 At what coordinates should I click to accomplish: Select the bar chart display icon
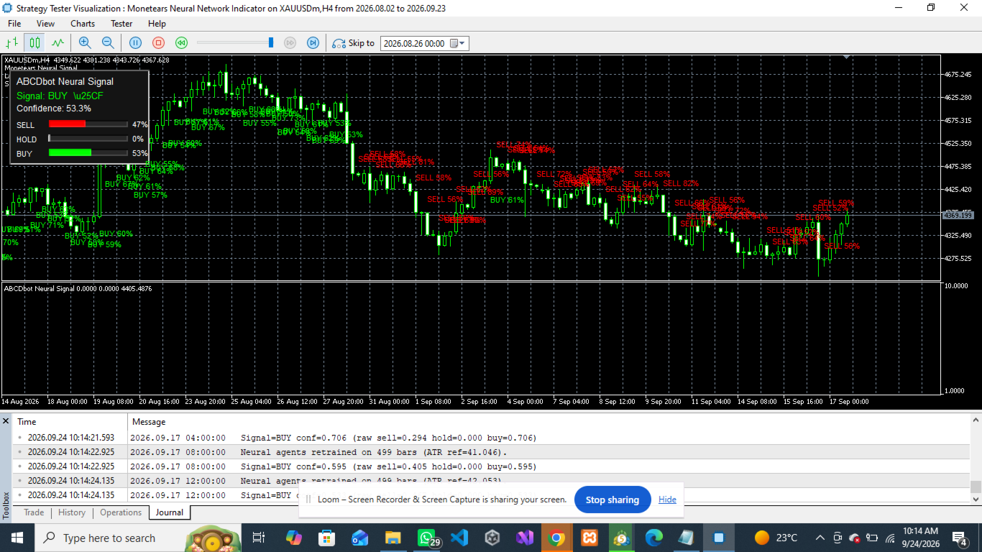(x=12, y=43)
